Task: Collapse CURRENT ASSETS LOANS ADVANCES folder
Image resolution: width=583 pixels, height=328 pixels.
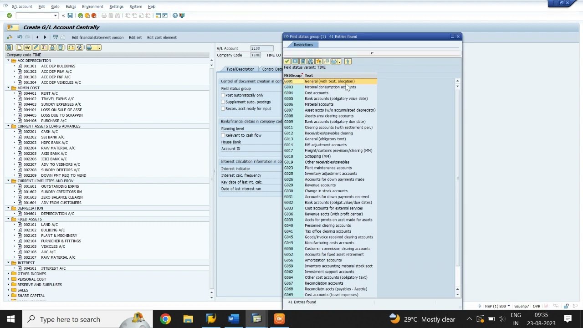Action: pos(8,126)
